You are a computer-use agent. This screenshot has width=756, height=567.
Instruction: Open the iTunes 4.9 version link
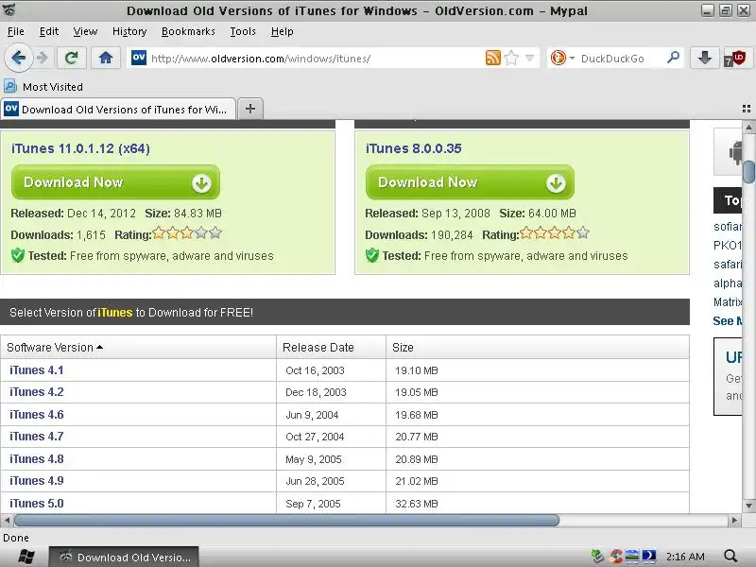pyautogui.click(x=37, y=481)
